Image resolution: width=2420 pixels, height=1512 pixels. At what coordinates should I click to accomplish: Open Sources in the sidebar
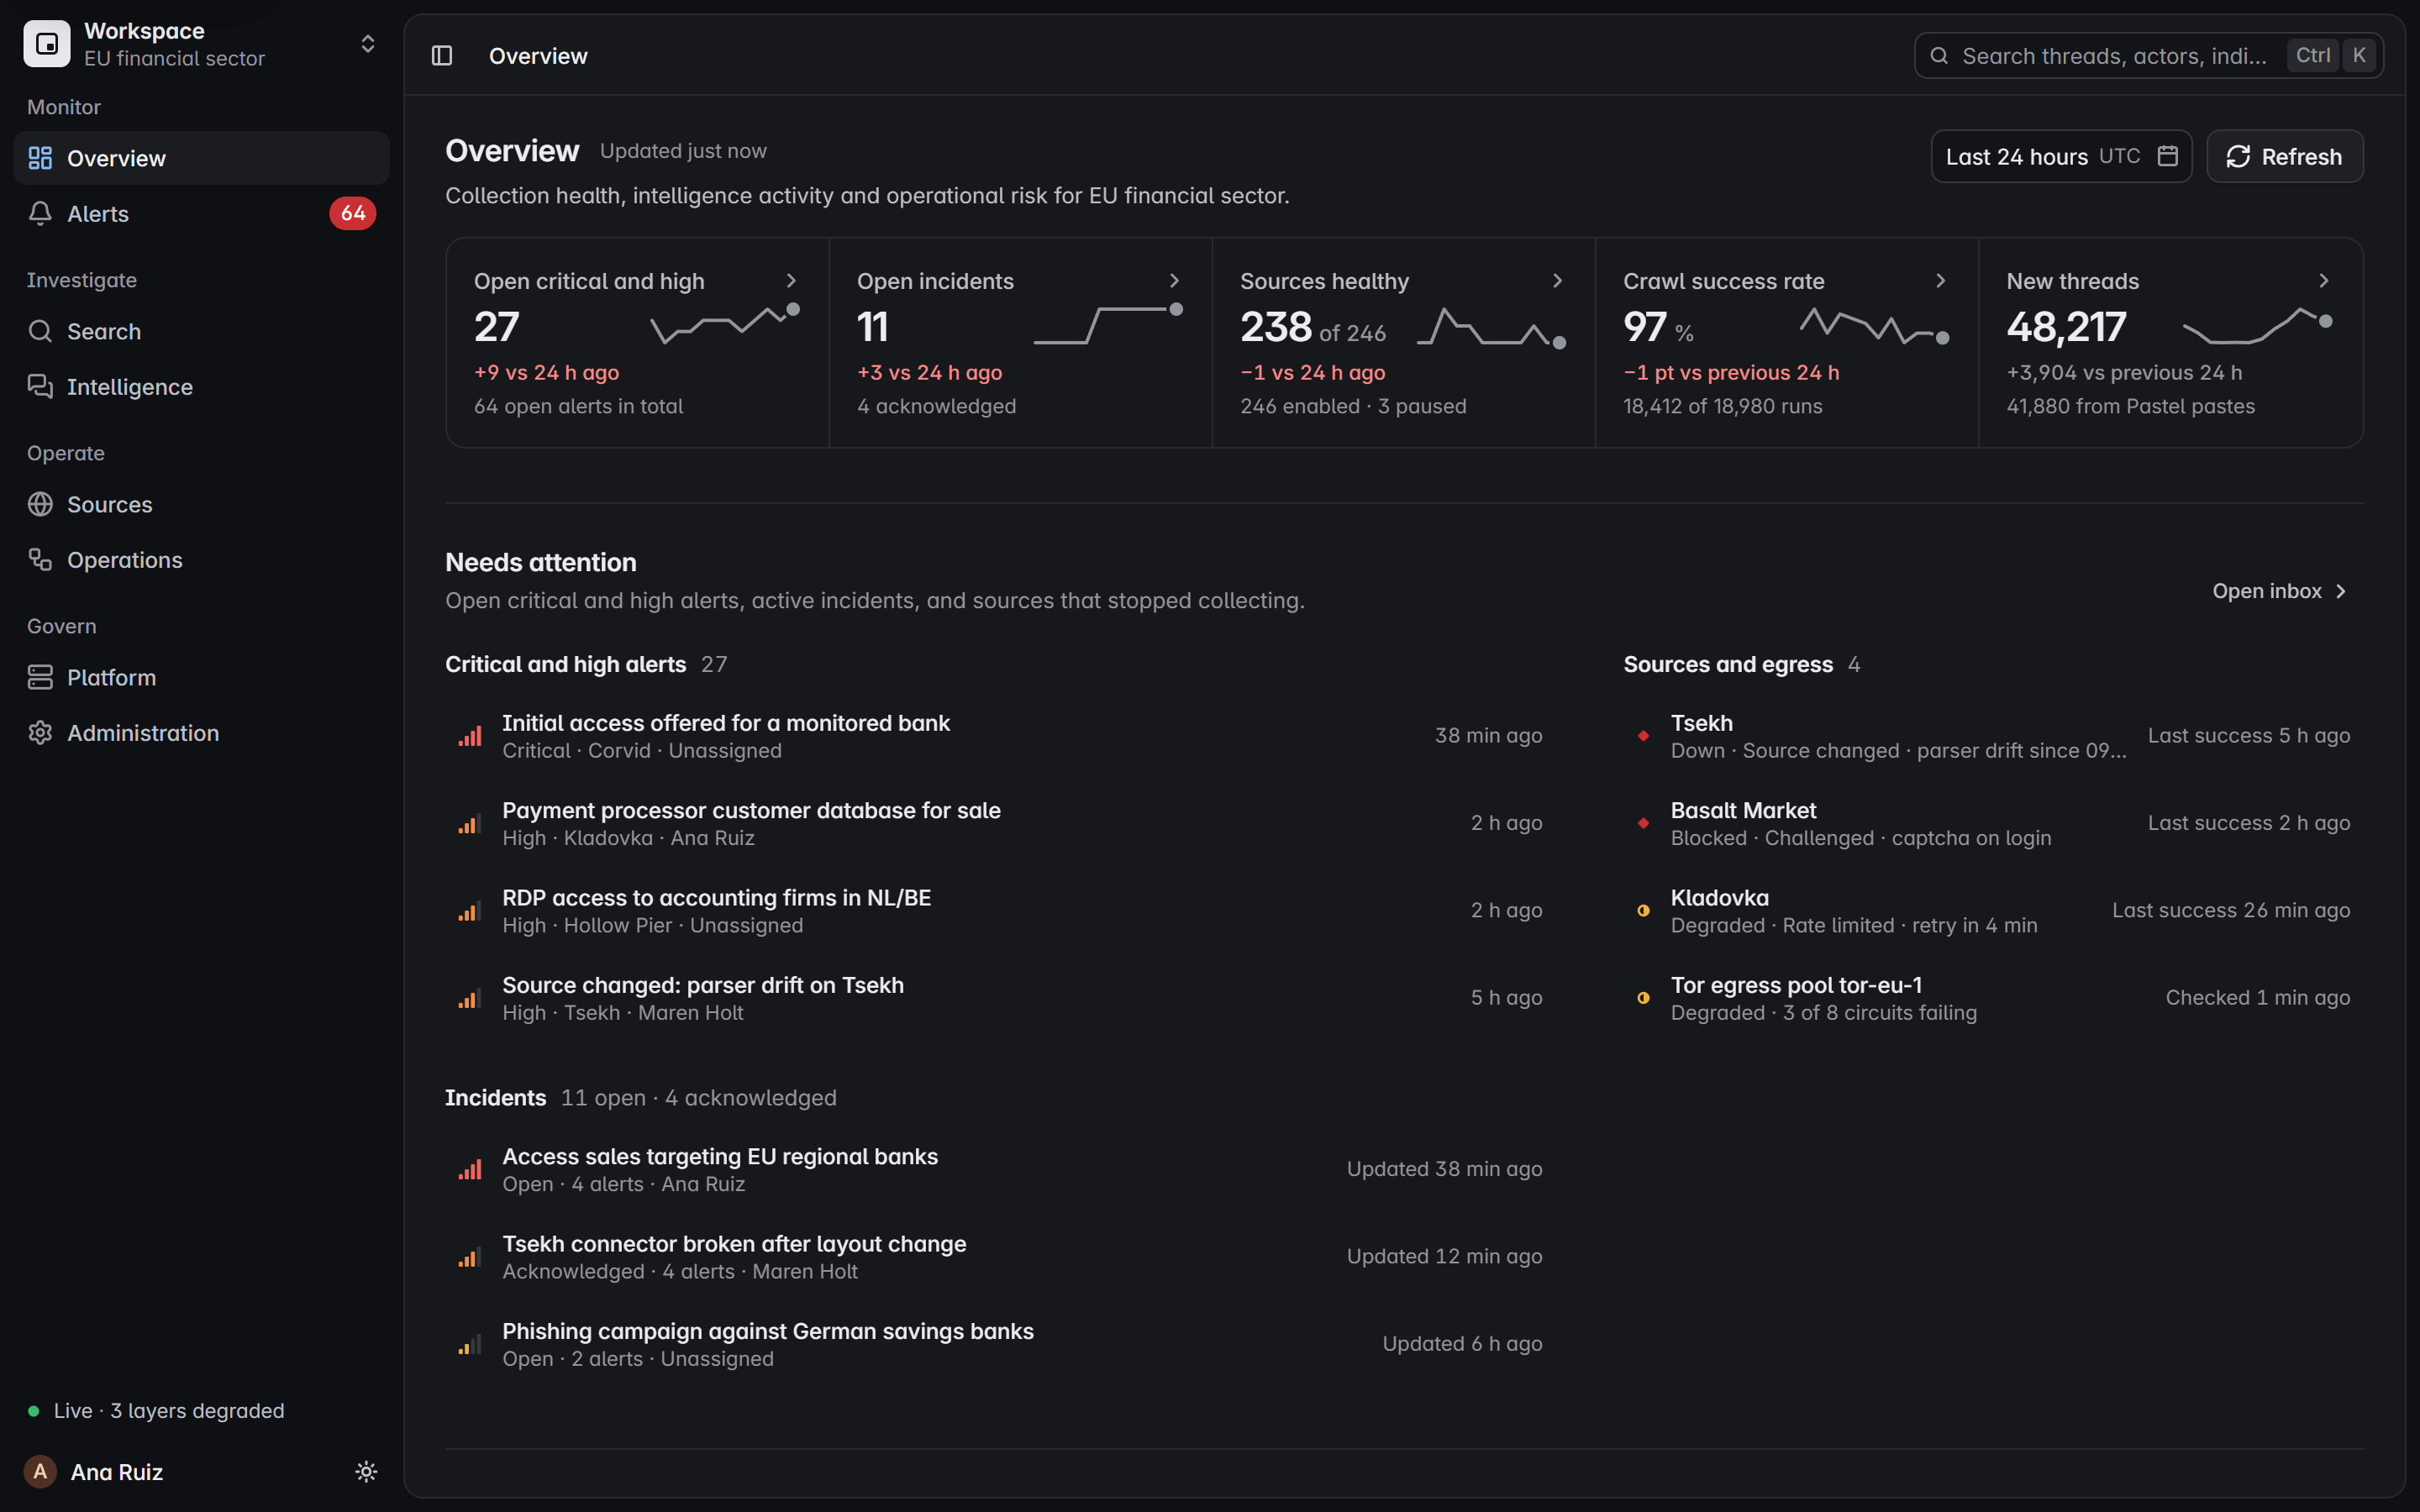(201, 504)
